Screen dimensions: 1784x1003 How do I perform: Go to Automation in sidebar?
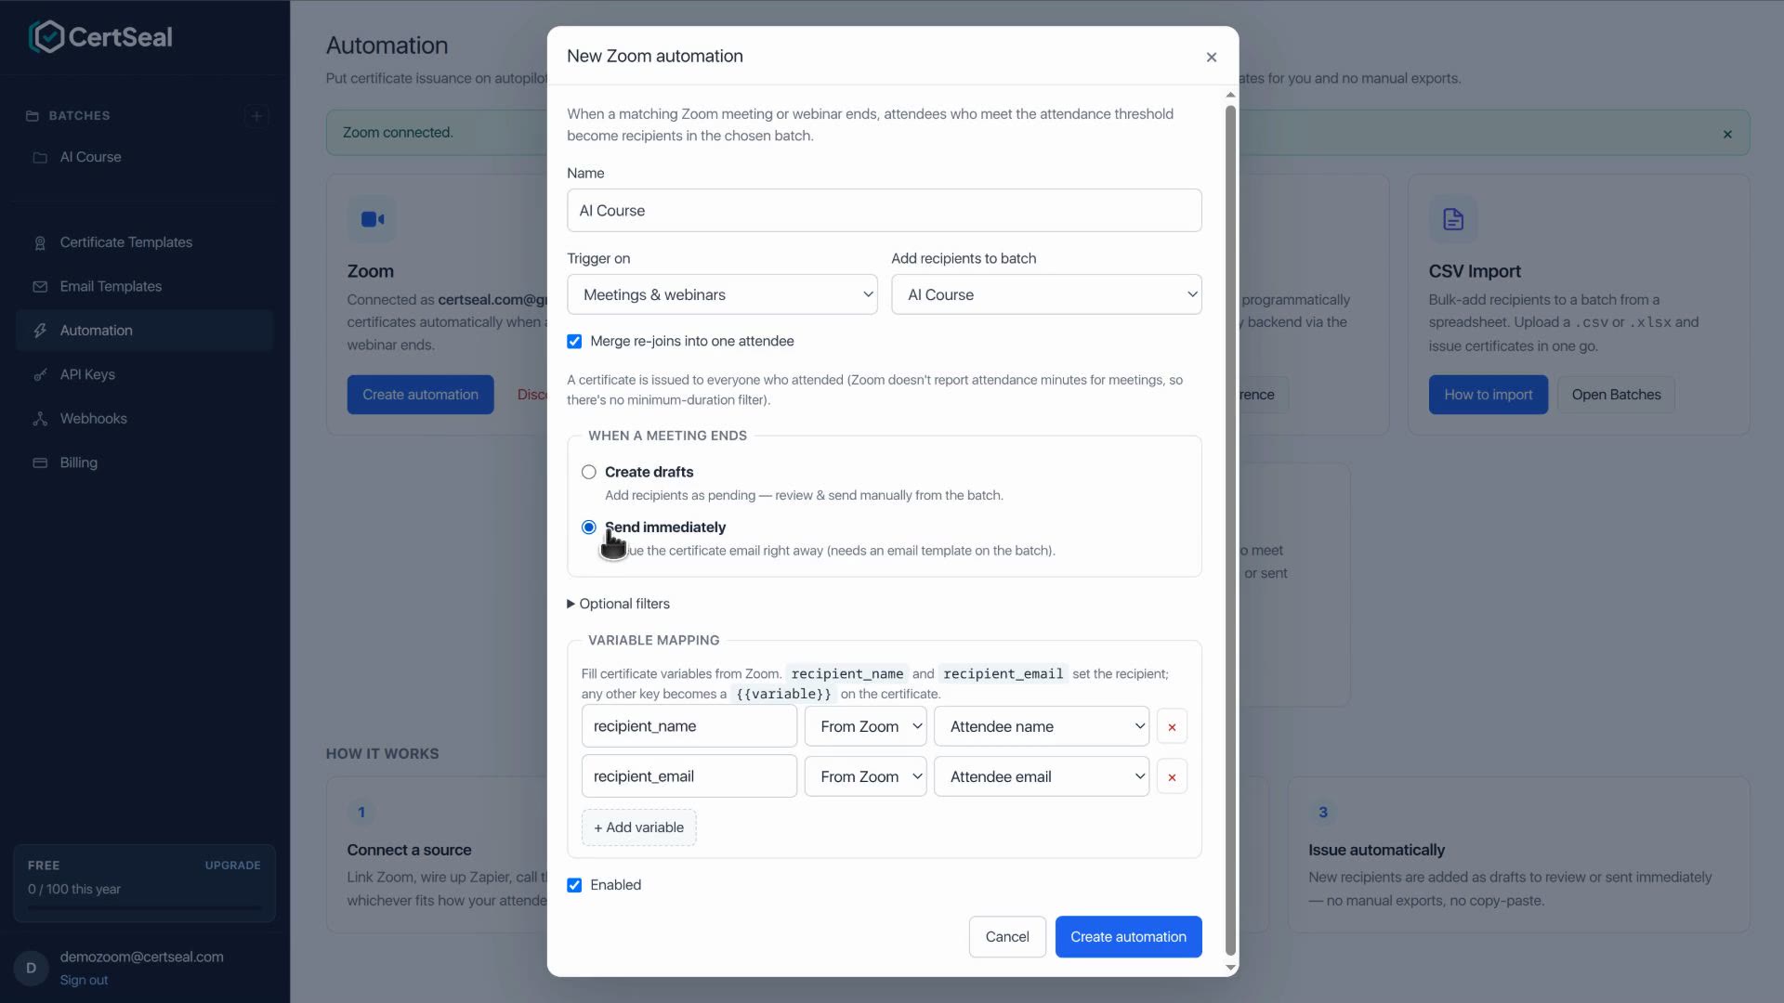pyautogui.click(x=144, y=331)
